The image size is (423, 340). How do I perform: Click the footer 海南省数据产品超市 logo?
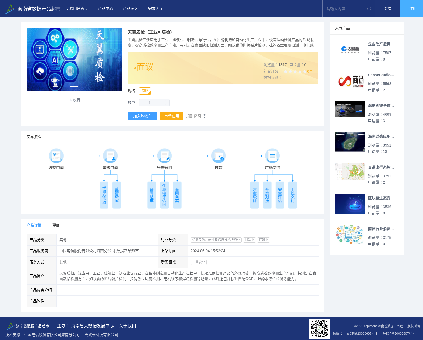pyautogui.click(x=28, y=326)
